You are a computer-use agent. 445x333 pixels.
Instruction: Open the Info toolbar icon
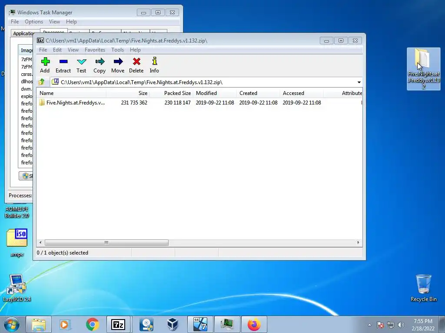[154, 65]
